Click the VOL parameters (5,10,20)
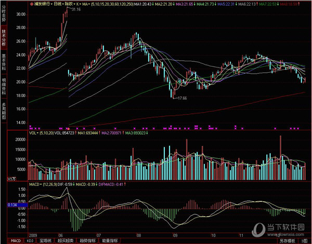Viewport: 312px width, 244px height. coord(47,133)
